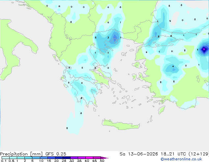Click the '18..21 UTC' time text
This screenshot has height=162, width=209.
tap(173, 154)
